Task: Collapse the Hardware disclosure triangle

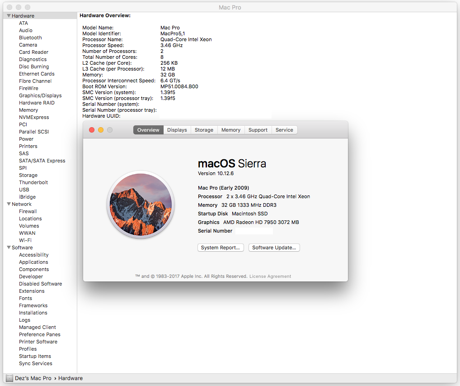Action: pyautogui.click(x=9, y=16)
